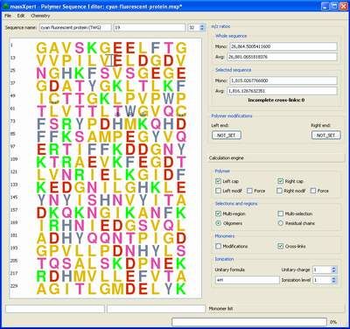Click the progress bar showing 0%
Image resolution: width=350 pixels, height=329 pixels.
tap(249, 322)
